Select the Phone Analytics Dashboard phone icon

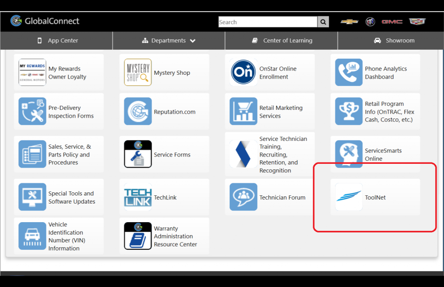tap(349, 73)
